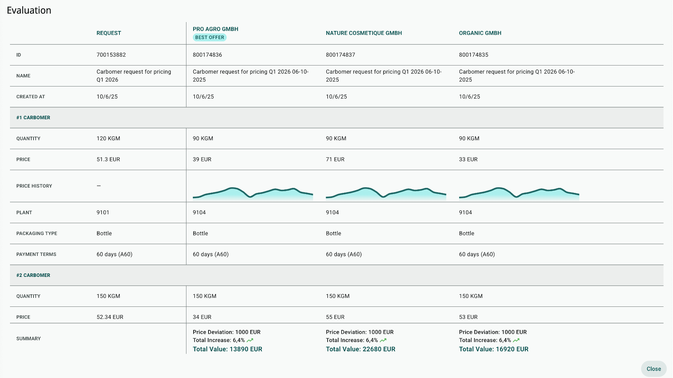673x378 pixels.
Task: Open Pro Agro price history chart
Action: (x=253, y=193)
